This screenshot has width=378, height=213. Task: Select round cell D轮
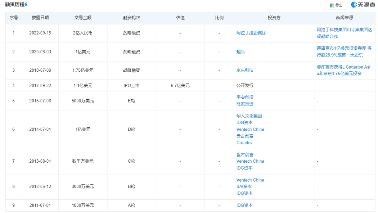[x=131, y=129]
